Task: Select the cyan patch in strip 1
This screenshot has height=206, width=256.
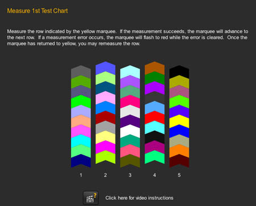Action: pyautogui.click(x=81, y=141)
